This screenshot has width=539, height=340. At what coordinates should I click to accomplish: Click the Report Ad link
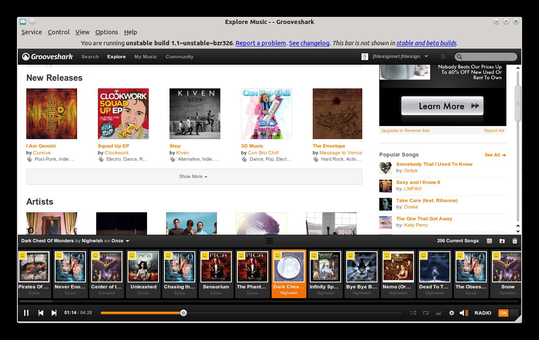coord(494,131)
